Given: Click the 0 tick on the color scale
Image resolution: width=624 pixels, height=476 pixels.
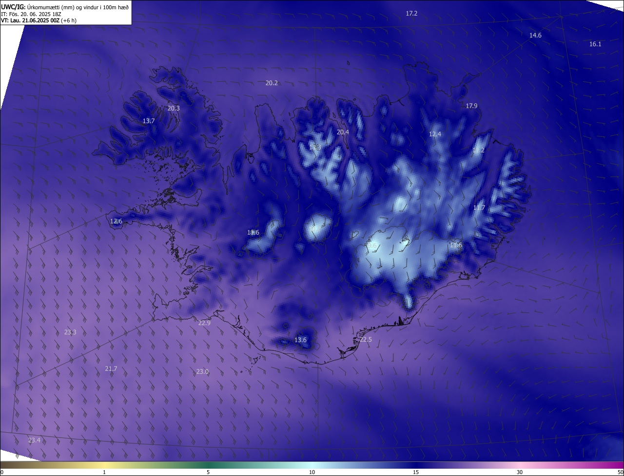Looking at the screenshot, I should coord(2,472).
